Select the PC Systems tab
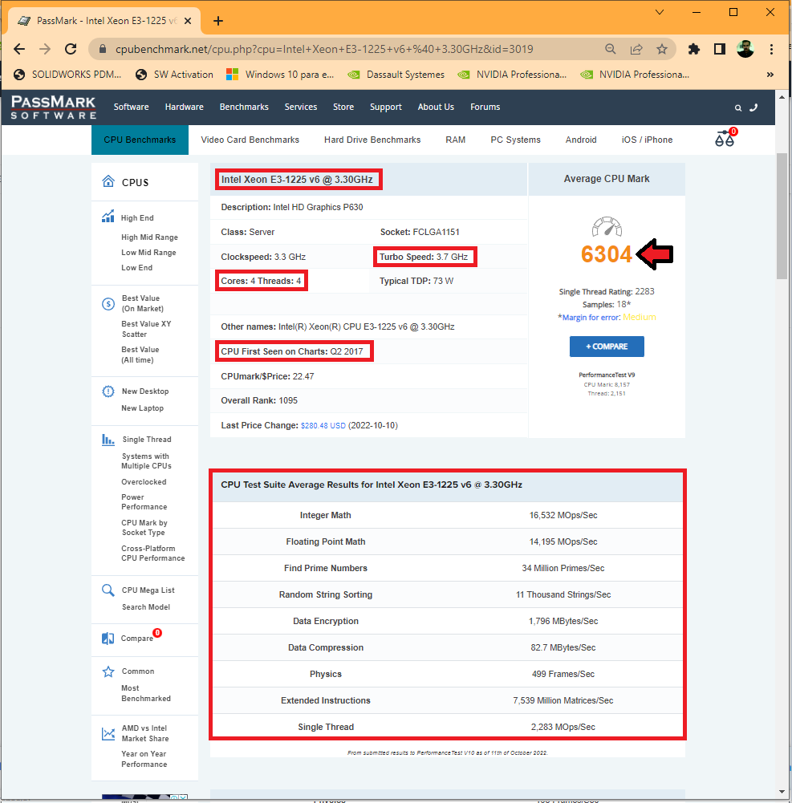Image resolution: width=792 pixels, height=803 pixels. click(x=515, y=140)
